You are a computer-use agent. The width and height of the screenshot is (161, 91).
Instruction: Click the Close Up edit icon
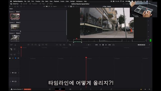[39, 45]
